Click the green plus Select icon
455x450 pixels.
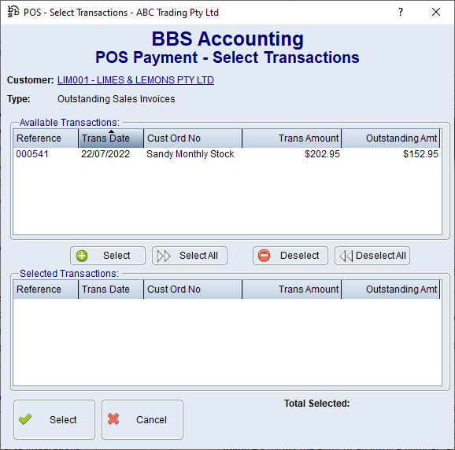pos(82,256)
